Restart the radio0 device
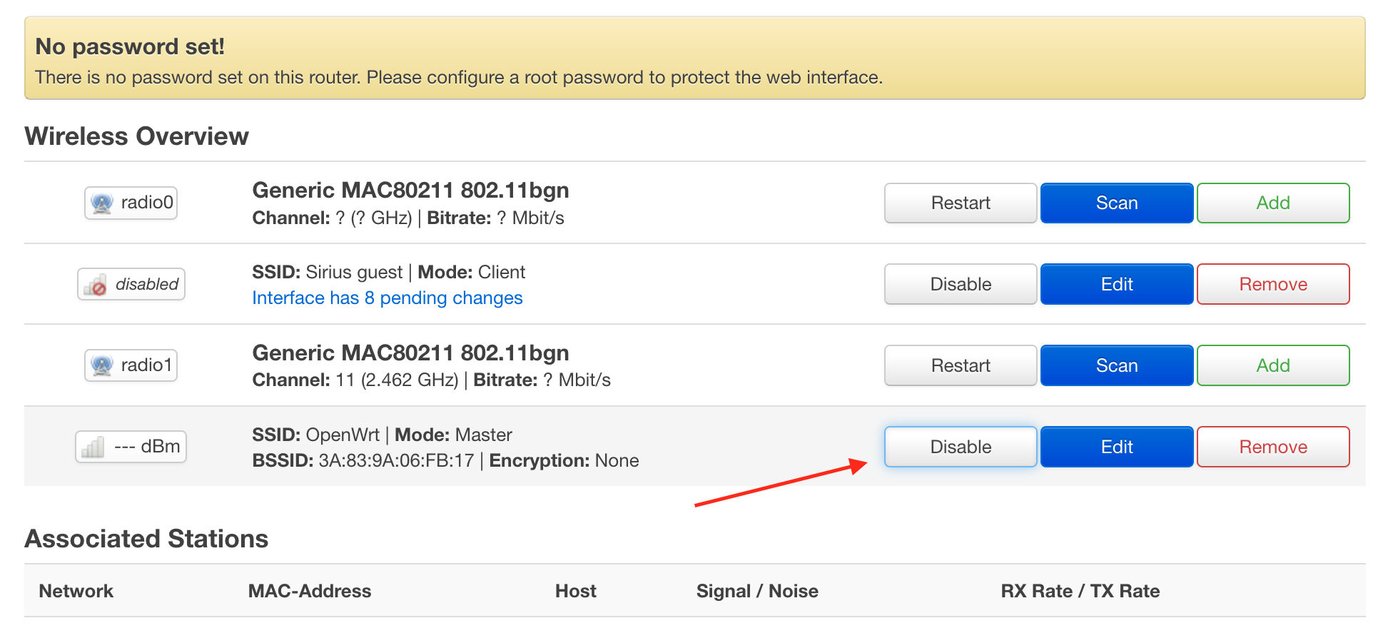Image resolution: width=1393 pixels, height=628 pixels. [961, 203]
